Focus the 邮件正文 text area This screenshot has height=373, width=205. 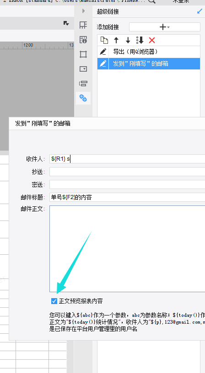coord(127,249)
